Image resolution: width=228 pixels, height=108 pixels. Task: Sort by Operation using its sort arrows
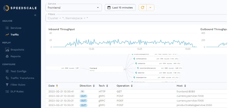(132, 86)
